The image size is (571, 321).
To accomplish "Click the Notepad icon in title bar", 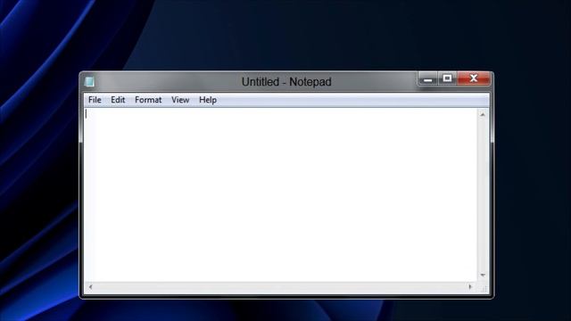I will [x=89, y=81].
